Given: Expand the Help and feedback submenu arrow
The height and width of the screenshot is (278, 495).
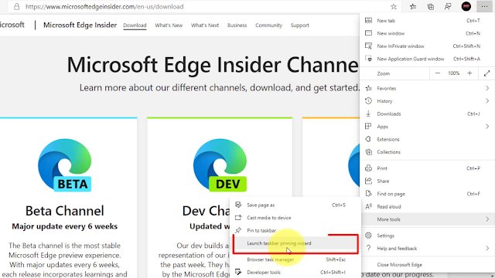Looking at the screenshot, I should tap(487, 248).
